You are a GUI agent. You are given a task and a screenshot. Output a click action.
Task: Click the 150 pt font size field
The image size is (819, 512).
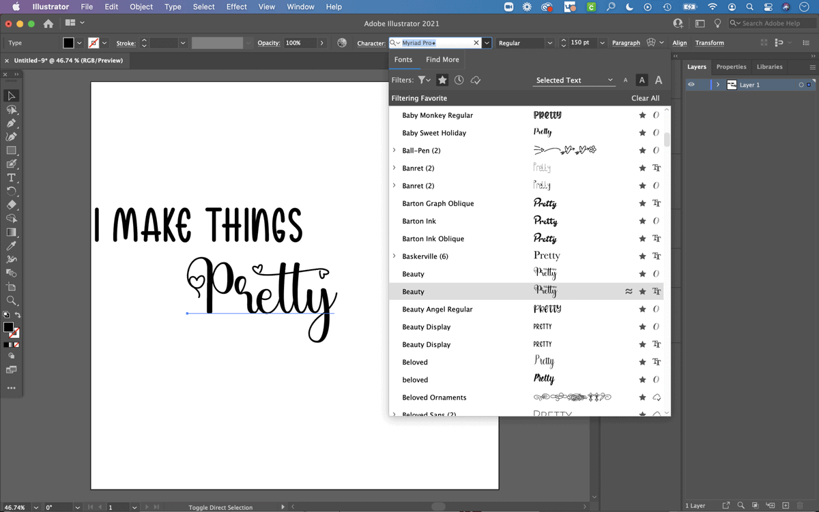[x=579, y=42]
